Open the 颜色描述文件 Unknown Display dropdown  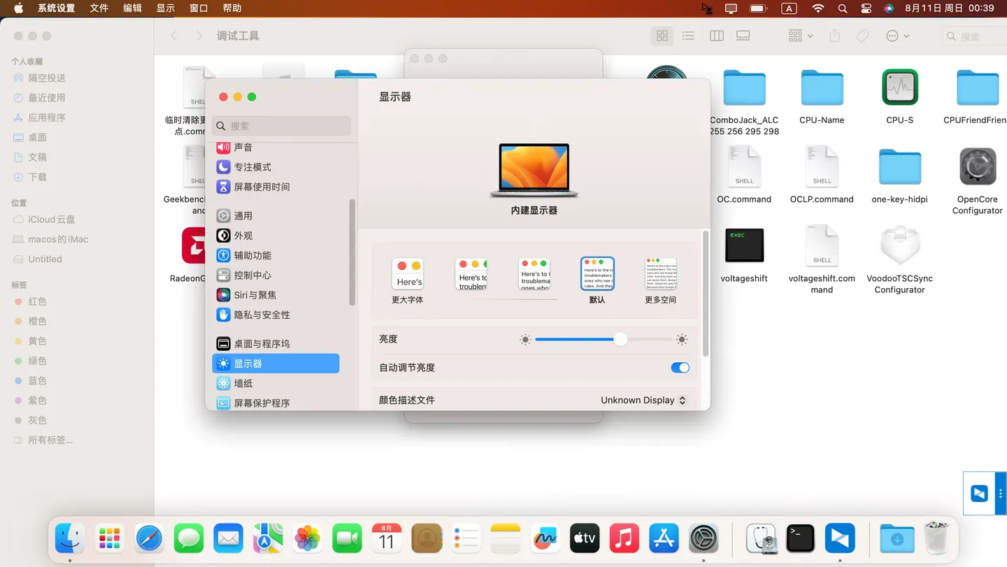point(642,400)
